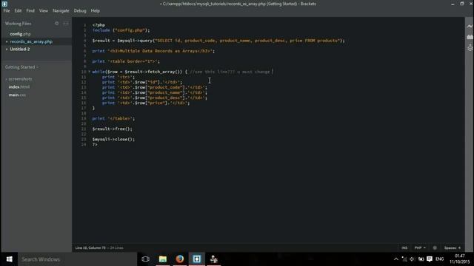Toggle INS insert mode indicator
Viewport: 474px width, 266px height.
tap(404, 248)
